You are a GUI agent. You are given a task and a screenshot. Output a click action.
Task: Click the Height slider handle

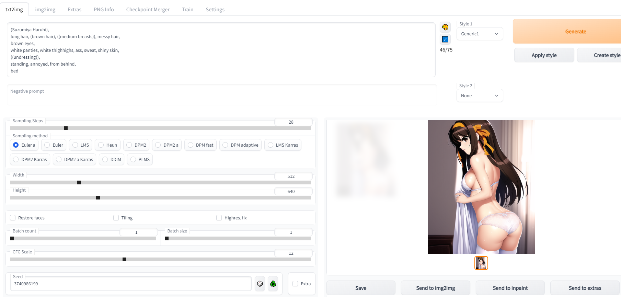tap(98, 197)
